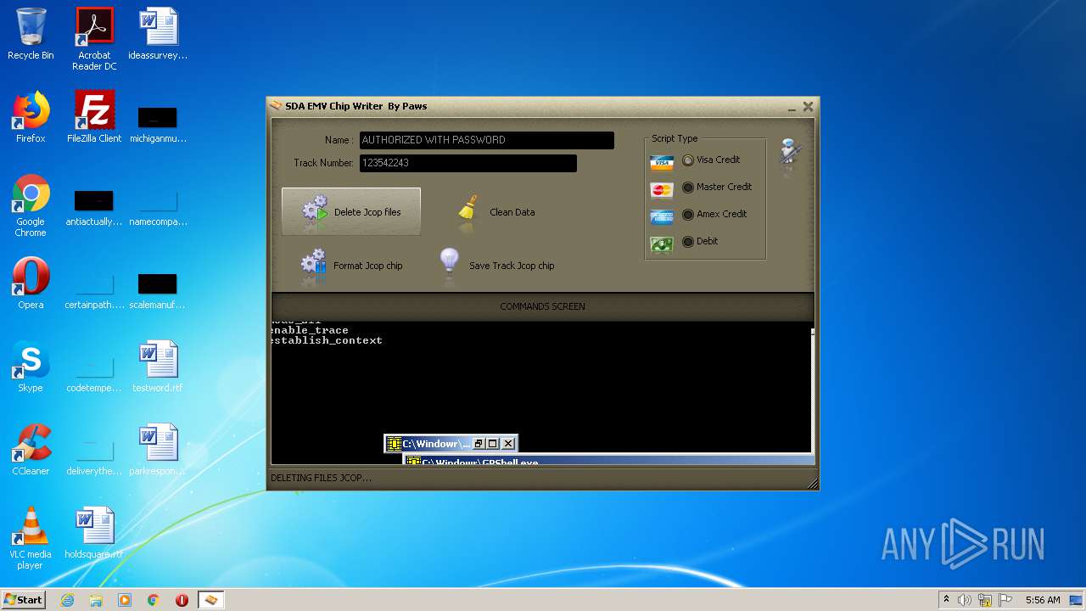Click the Format Jcop chip gear icon

click(313, 265)
